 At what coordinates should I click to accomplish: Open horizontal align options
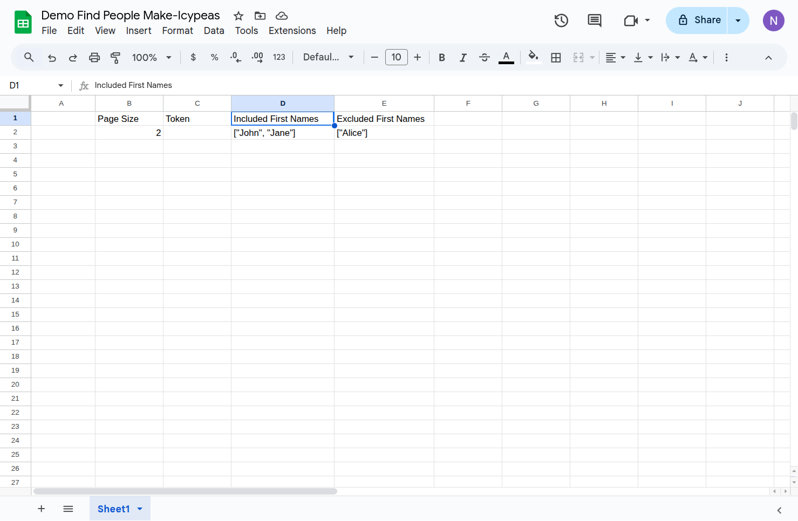(615, 57)
